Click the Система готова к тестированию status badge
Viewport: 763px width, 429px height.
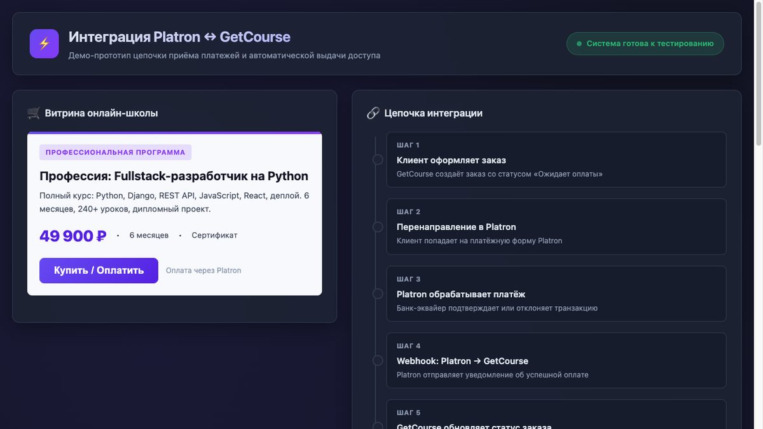coord(645,44)
